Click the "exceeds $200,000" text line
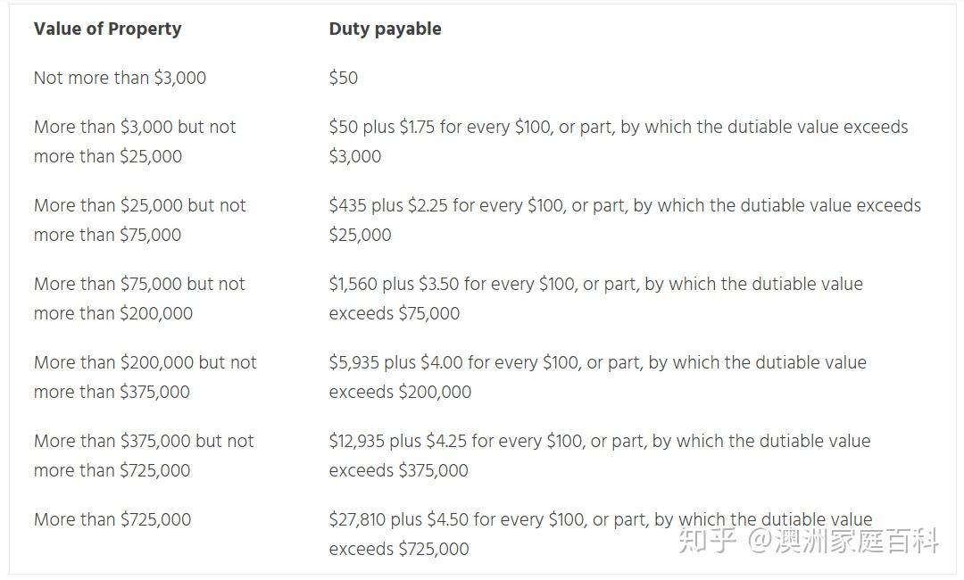This screenshot has width=964, height=580. [400, 392]
